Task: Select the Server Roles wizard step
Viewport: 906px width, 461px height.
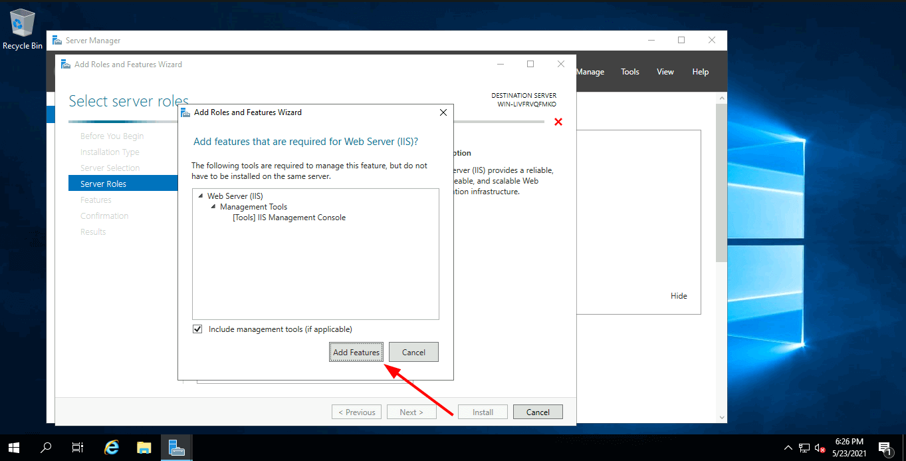Action: click(x=124, y=184)
